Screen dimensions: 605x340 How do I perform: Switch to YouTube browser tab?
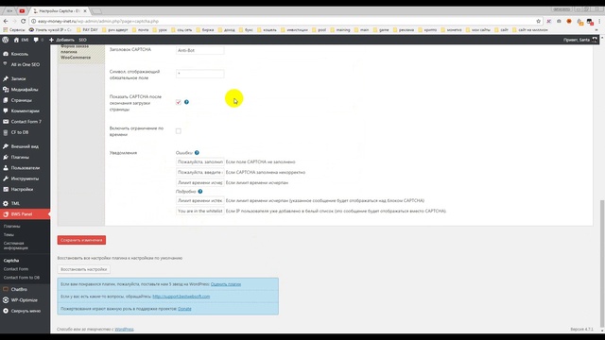(22, 10)
